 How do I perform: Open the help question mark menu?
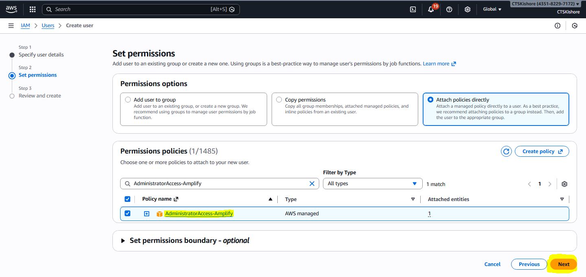click(449, 9)
